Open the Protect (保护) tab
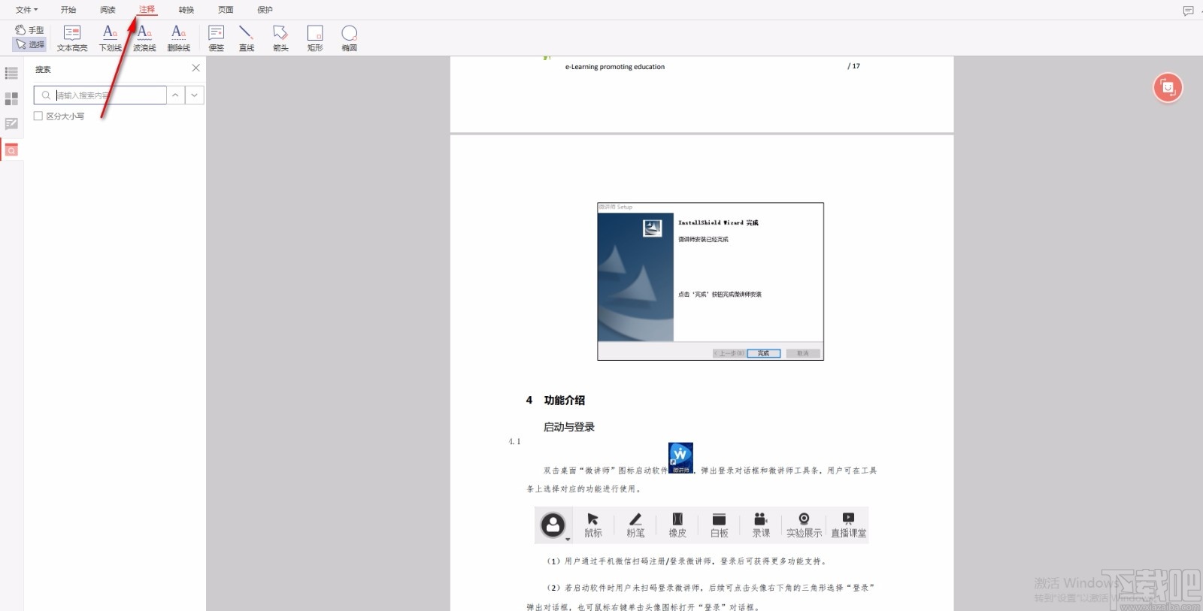 click(265, 10)
